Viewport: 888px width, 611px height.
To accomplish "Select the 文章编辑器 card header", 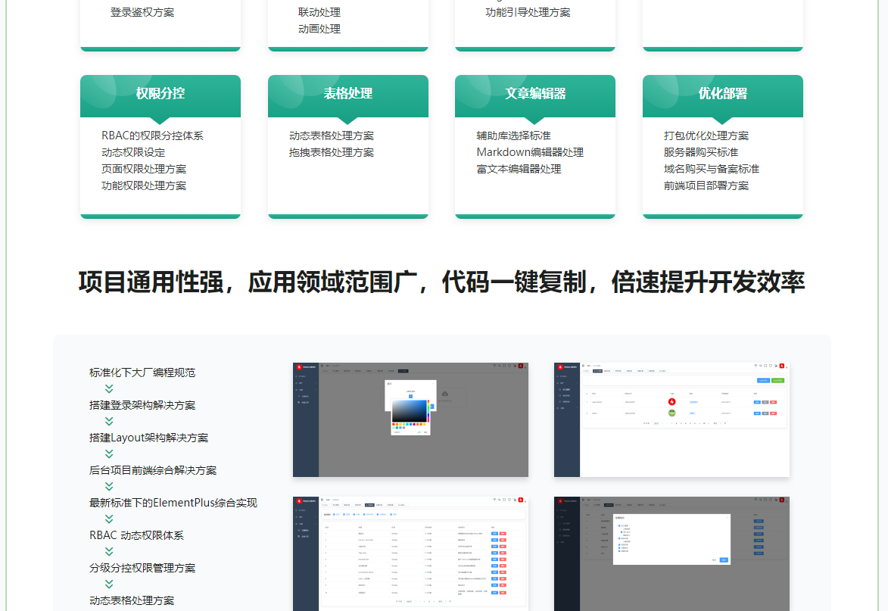I will (535, 94).
